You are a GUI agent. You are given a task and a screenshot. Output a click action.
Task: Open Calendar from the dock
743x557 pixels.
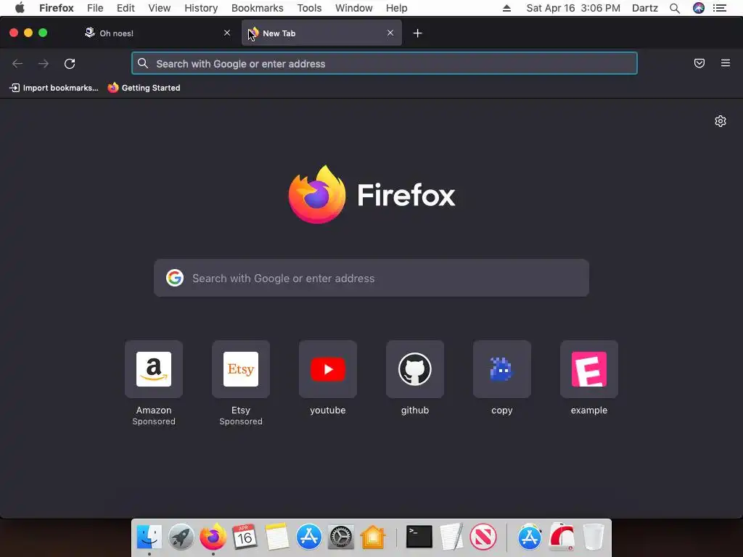(x=245, y=537)
